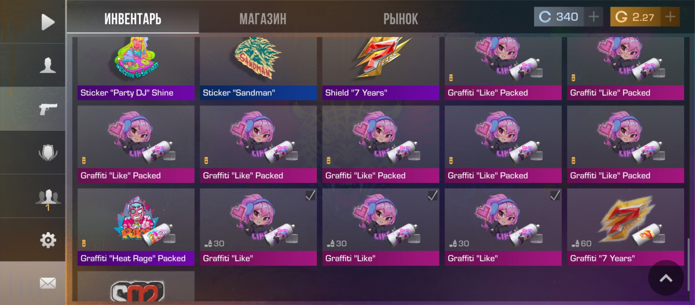
Task: Open the Инвентарь tab
Action: point(133,19)
